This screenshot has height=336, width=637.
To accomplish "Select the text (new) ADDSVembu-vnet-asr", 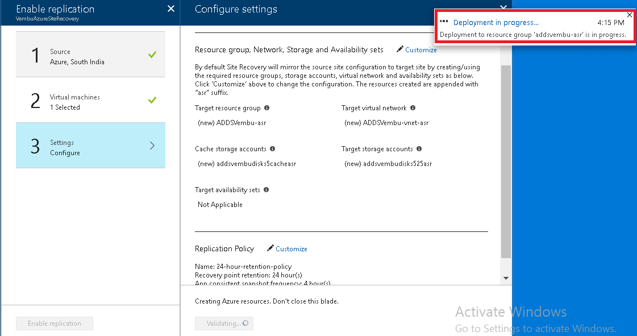I will [x=386, y=123].
